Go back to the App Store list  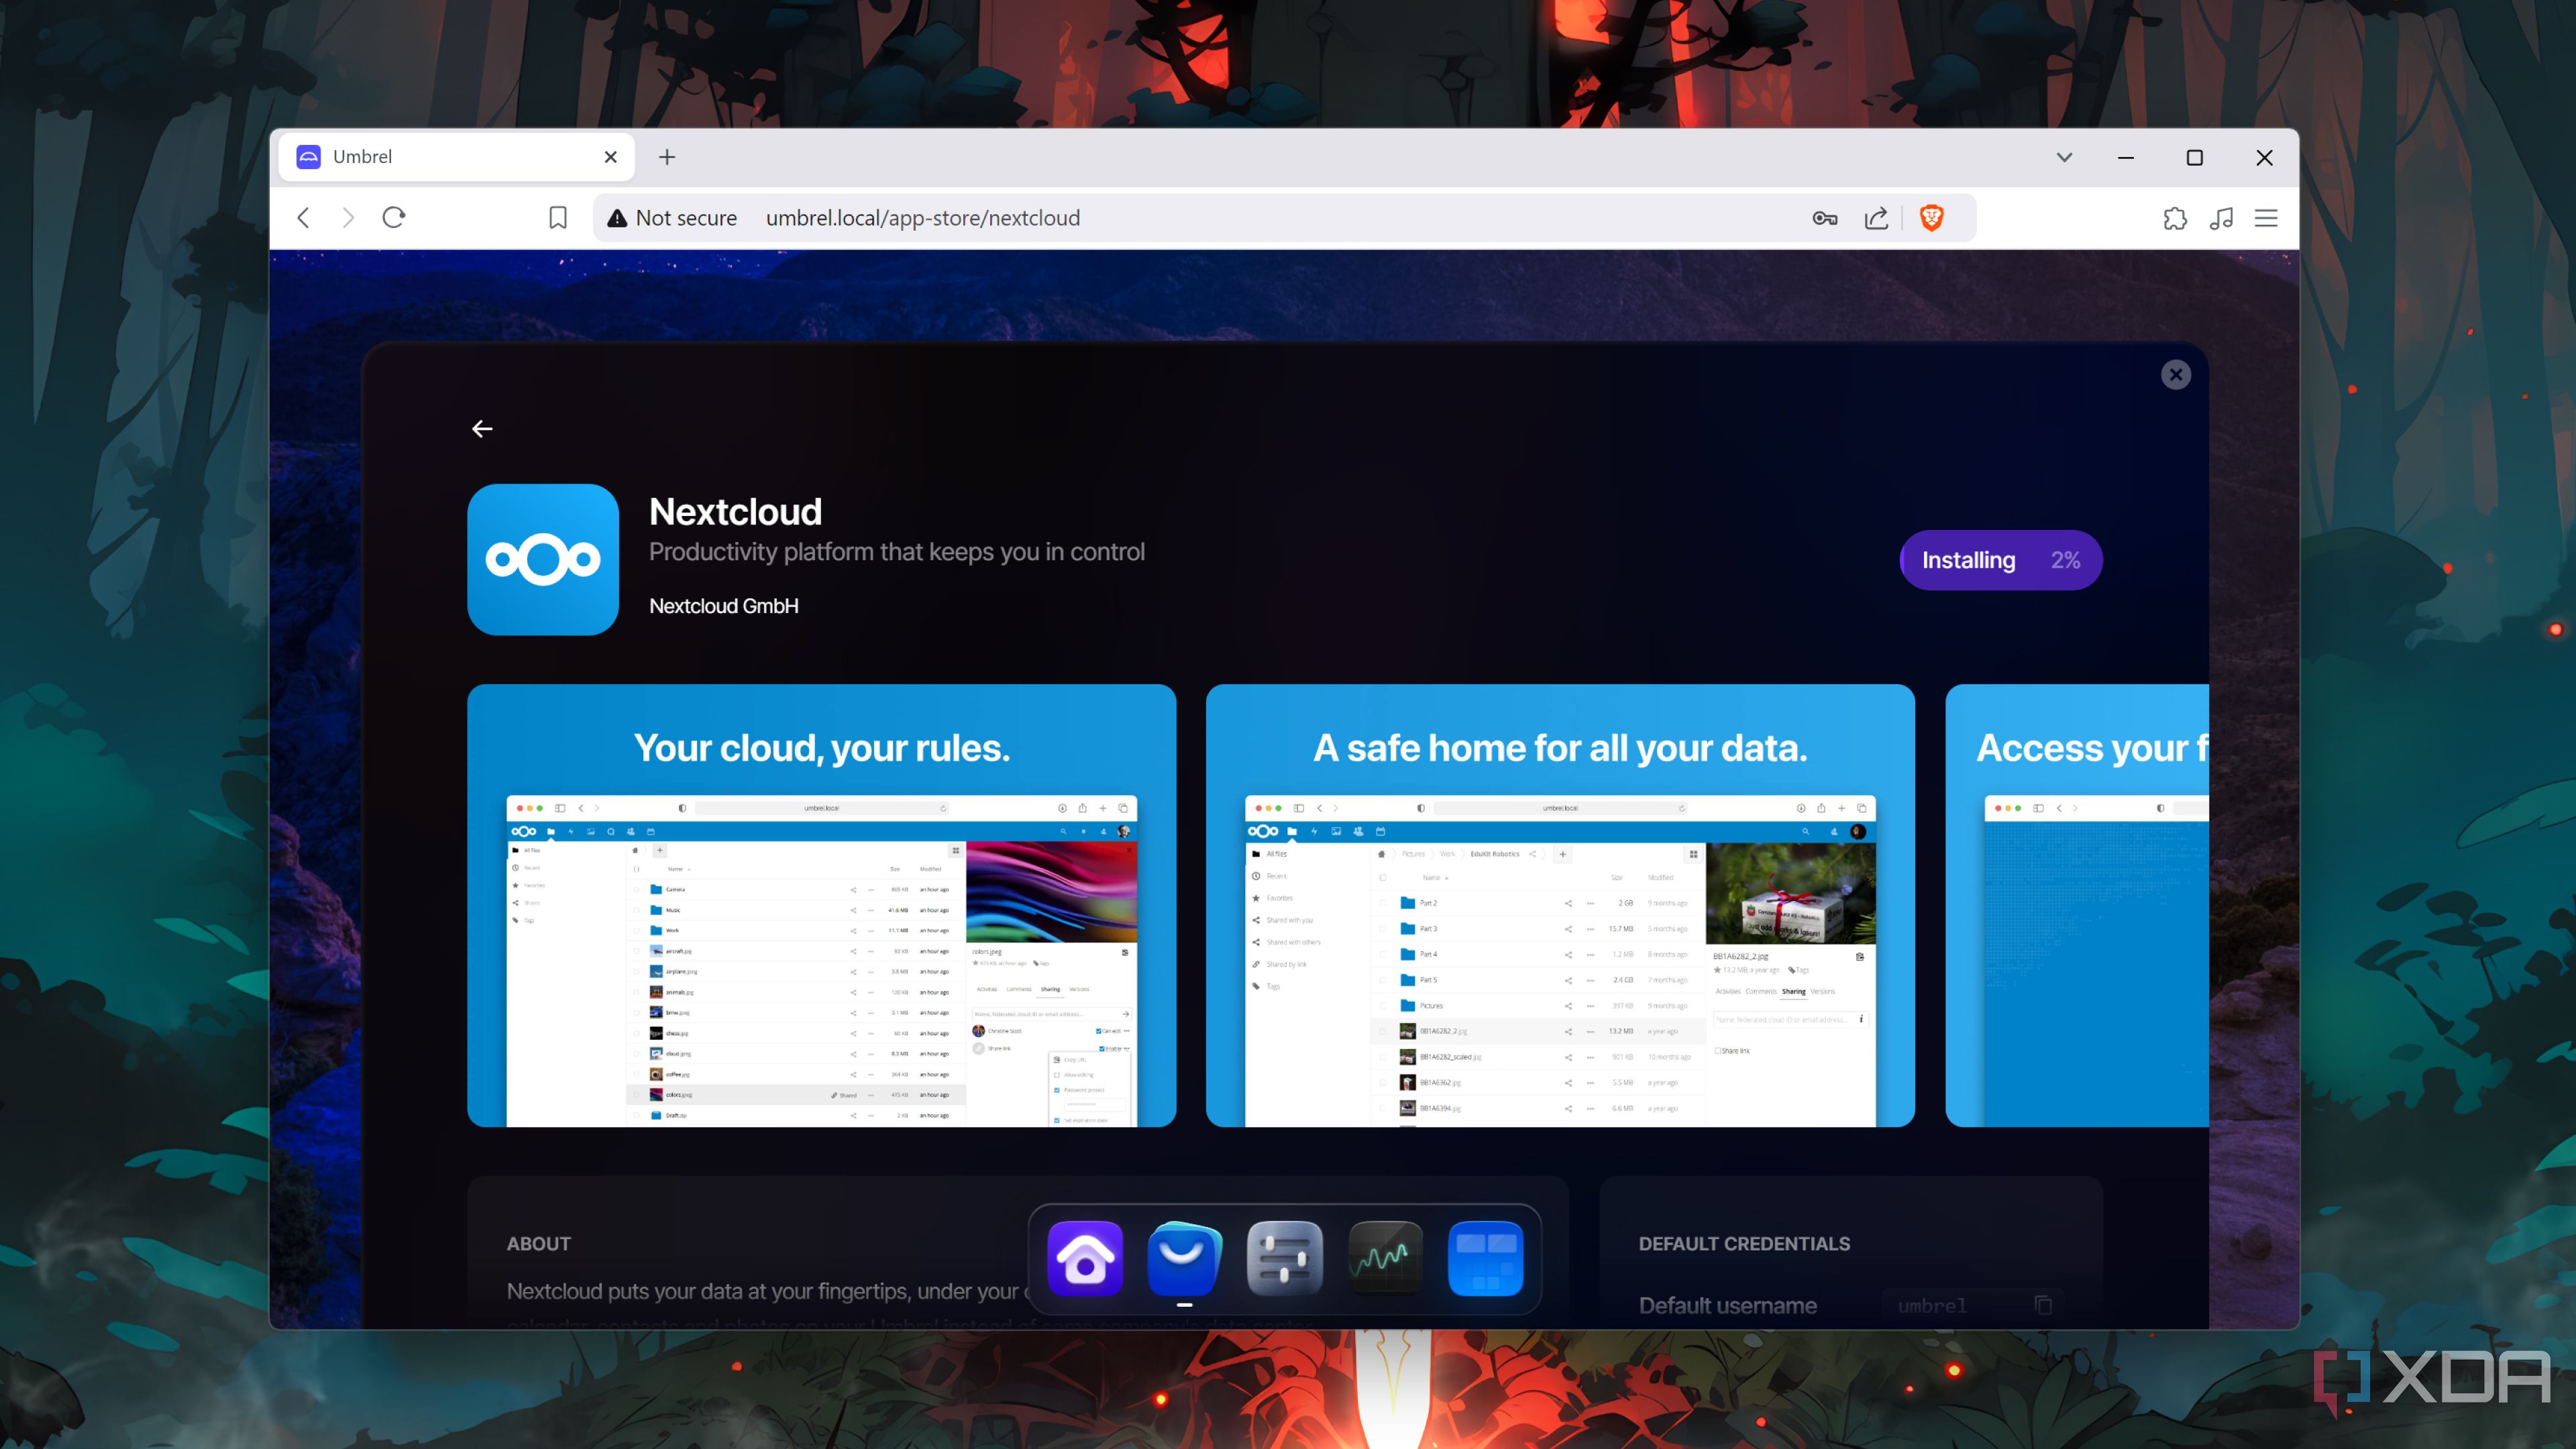[482, 429]
